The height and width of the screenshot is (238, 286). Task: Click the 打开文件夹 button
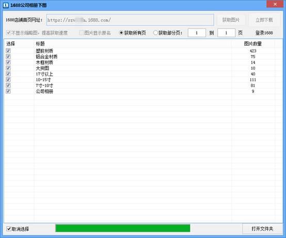click(262, 229)
